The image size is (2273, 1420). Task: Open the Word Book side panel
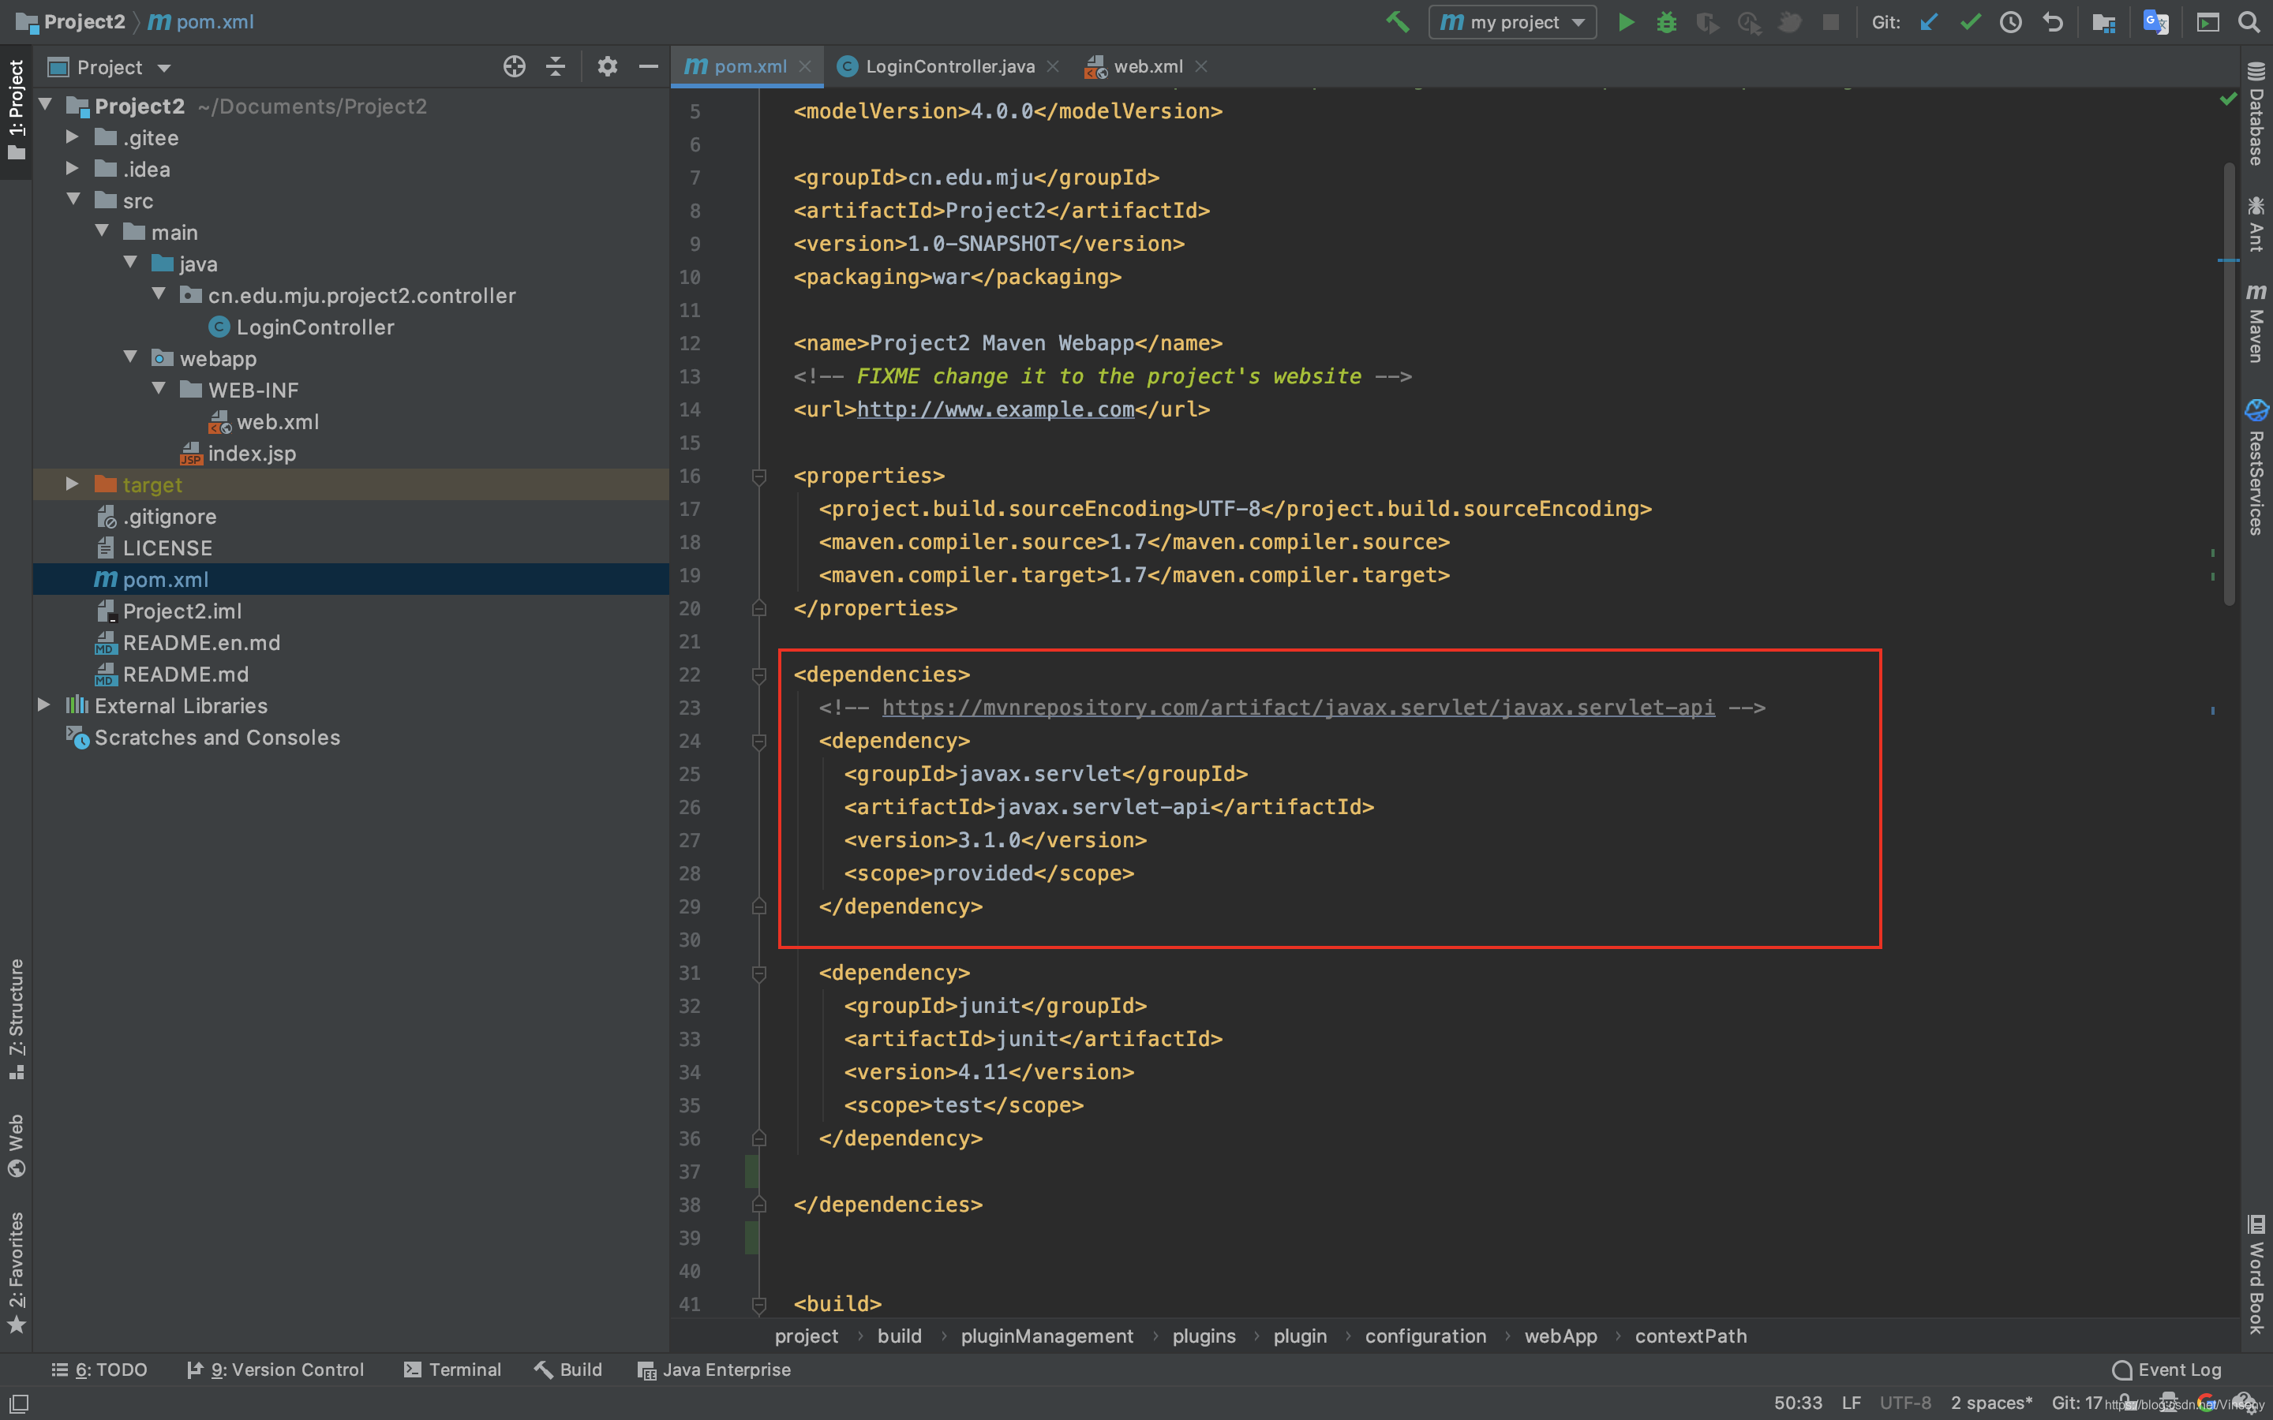[2256, 1274]
